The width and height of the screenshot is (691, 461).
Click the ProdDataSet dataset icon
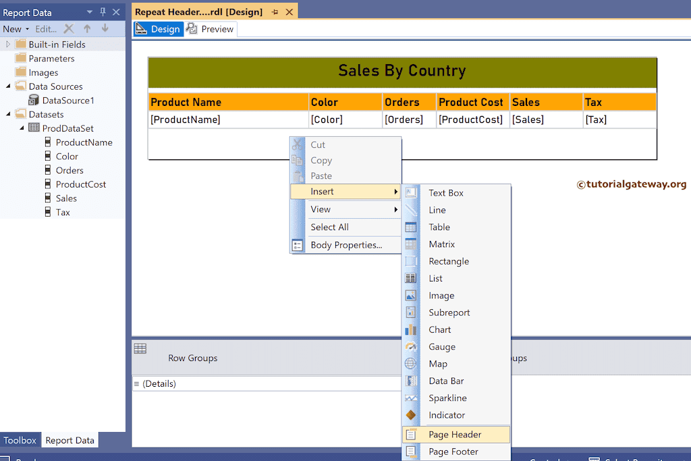(x=34, y=128)
